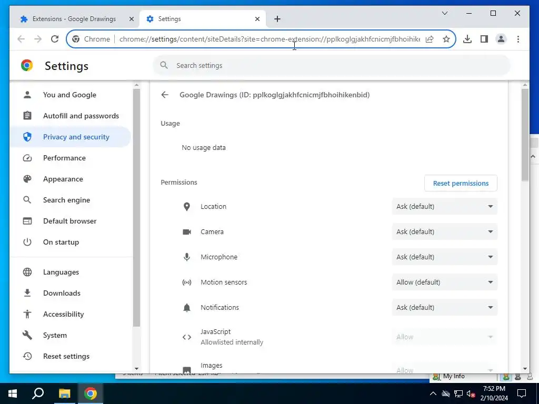Click the main page vertical scrollbar thumb
Screen dimensions: 539x404
525,135
